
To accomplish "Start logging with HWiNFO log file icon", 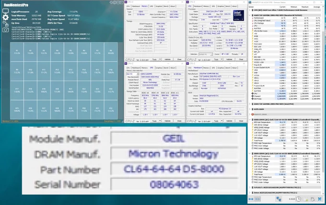I will pyautogui.click(x=306, y=199).
